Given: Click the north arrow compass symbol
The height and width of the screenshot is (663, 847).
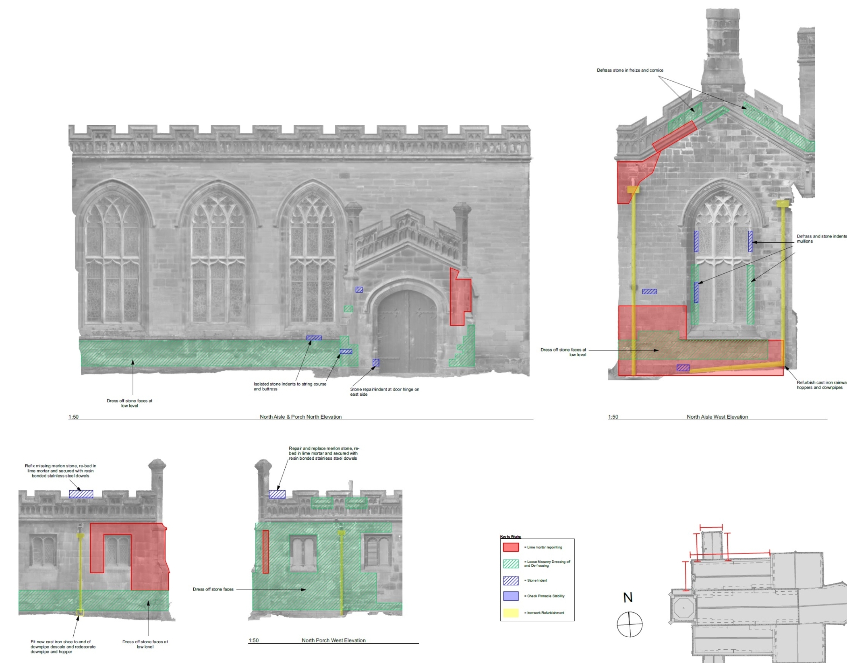Looking at the screenshot, I should tap(630, 624).
